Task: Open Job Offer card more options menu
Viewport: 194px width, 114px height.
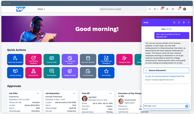Action: tap(38, 93)
